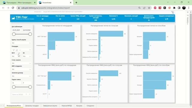The width and height of the screenshot is (192, 108).
Task: Open the zoom magnifier in address bar
Action: tap(139, 8)
